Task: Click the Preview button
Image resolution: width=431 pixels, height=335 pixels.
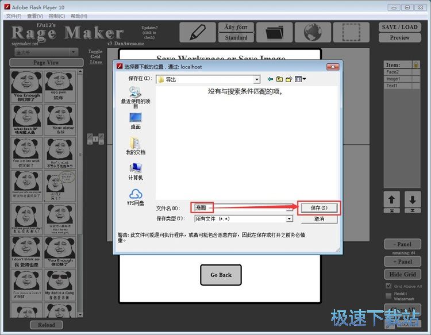Action: (x=399, y=38)
